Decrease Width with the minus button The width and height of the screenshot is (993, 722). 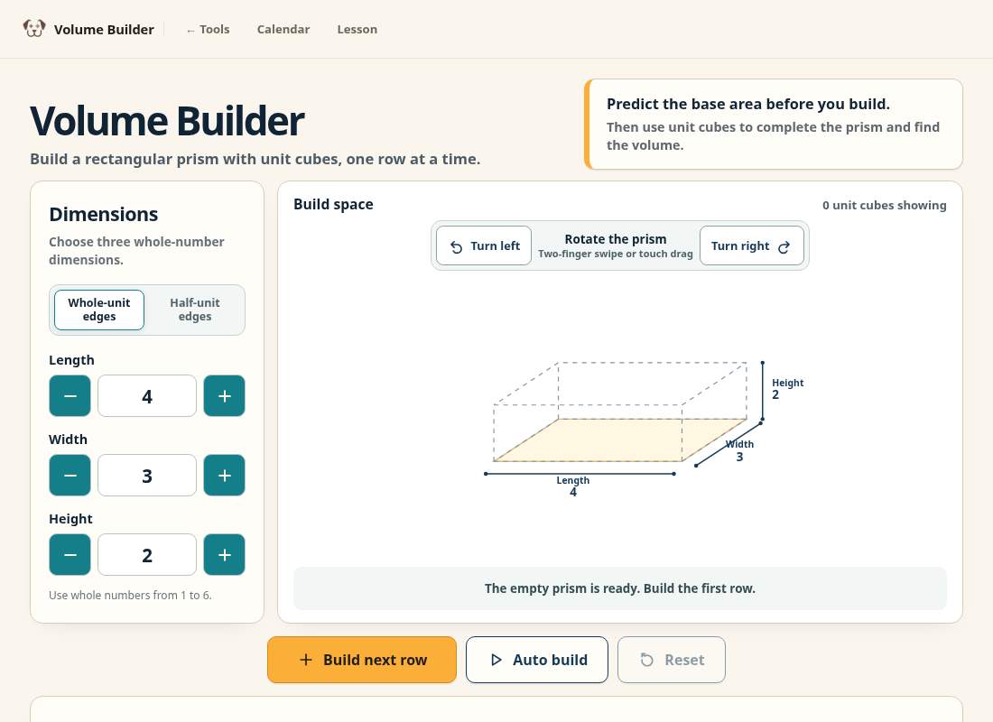click(x=70, y=475)
